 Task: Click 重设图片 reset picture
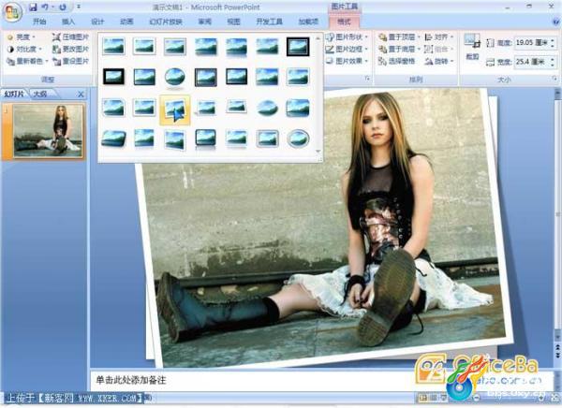click(70, 61)
